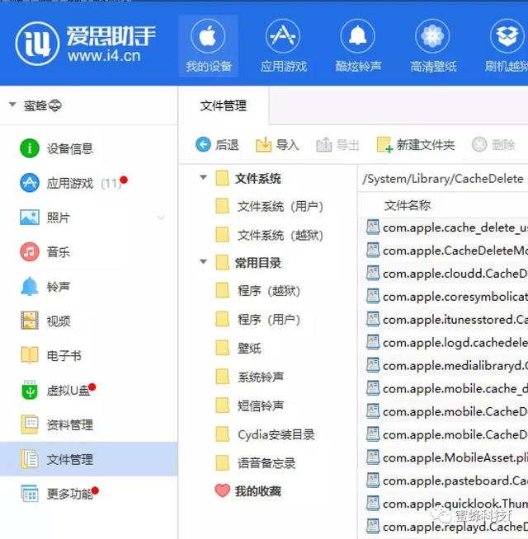Select the 语音备忘录 folder
The height and width of the screenshot is (539, 528).
pos(256,463)
